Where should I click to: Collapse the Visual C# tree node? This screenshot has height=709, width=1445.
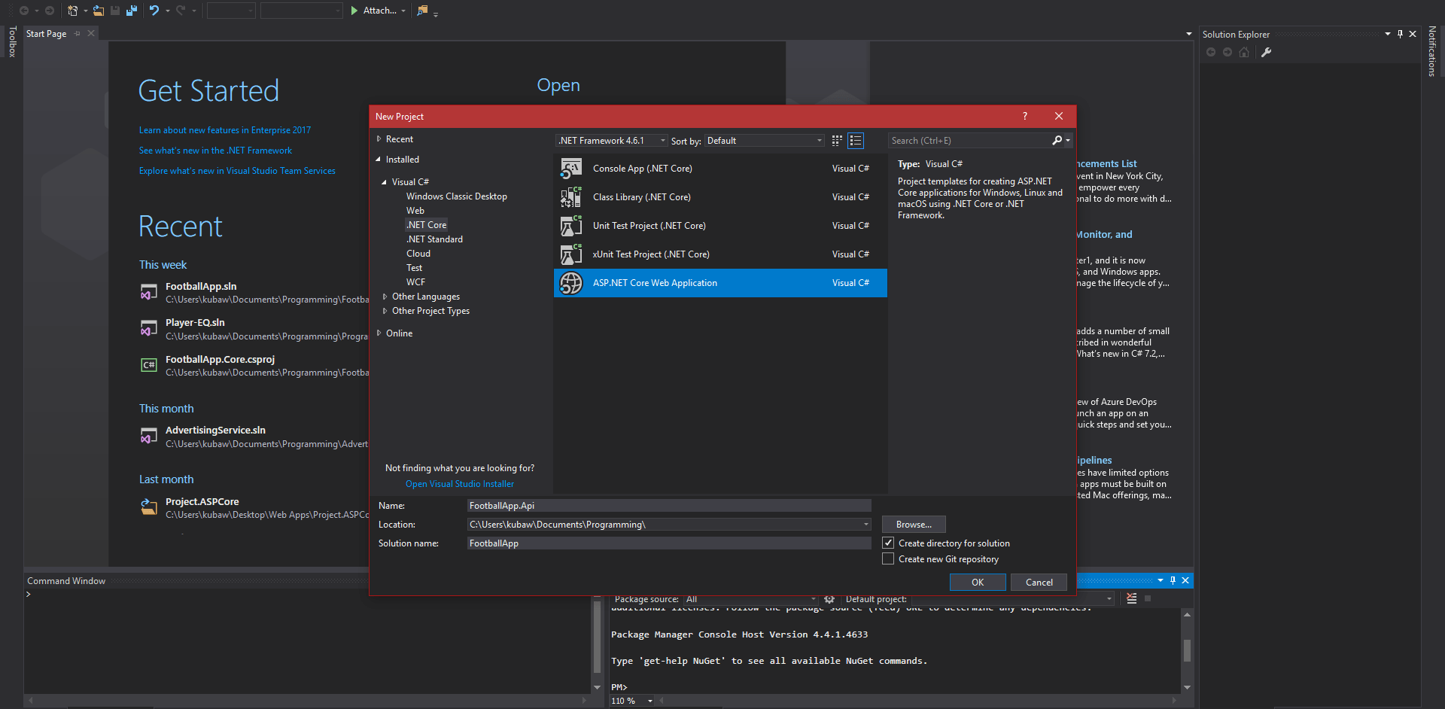click(385, 182)
